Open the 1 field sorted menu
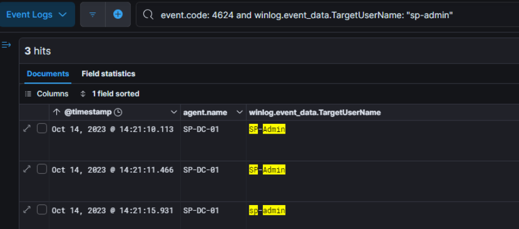Image resolution: width=519 pixels, height=229 pixels. click(110, 94)
